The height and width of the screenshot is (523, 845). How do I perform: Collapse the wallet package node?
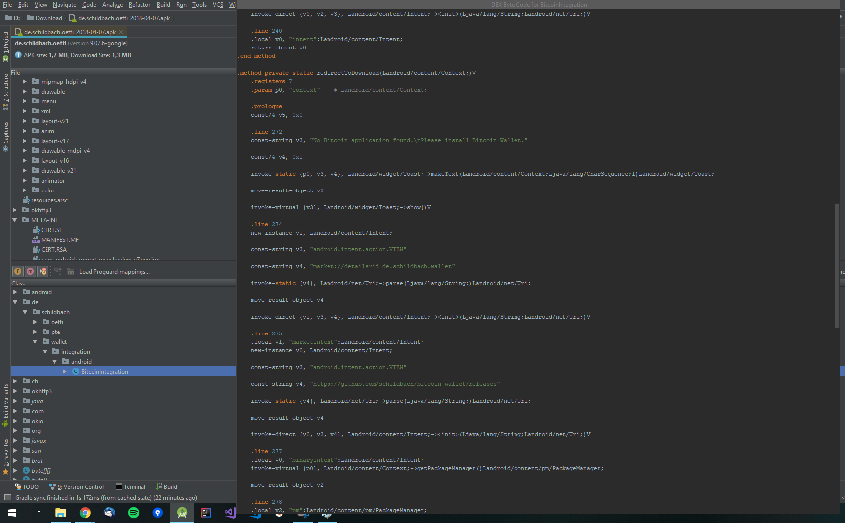[35, 342]
